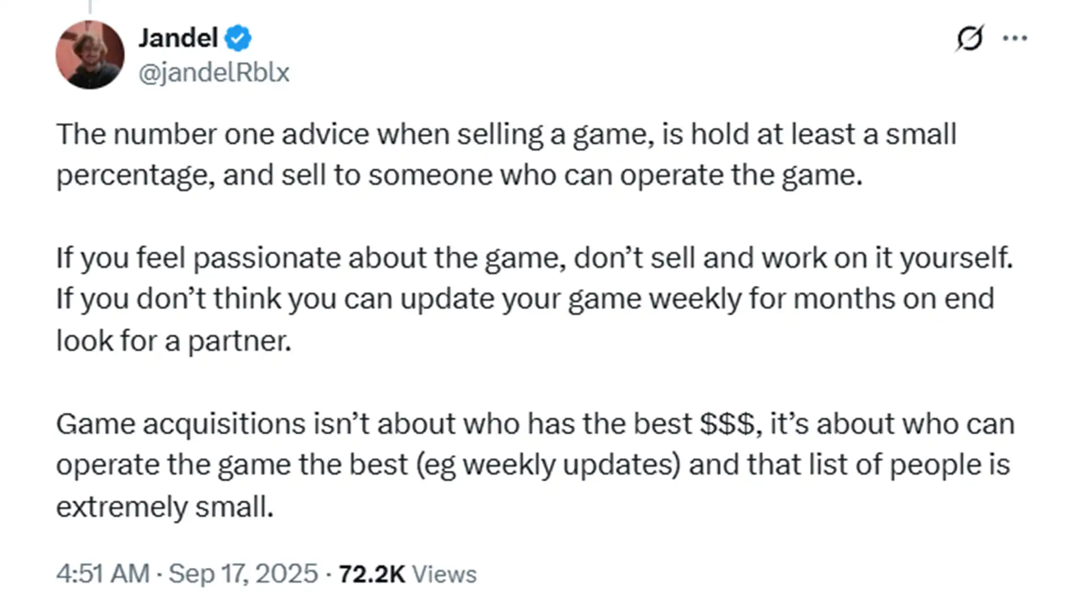This screenshot has height=606, width=1078.
Task: Click the line starting "Game acquisitions isn't"
Action: [x=535, y=424]
